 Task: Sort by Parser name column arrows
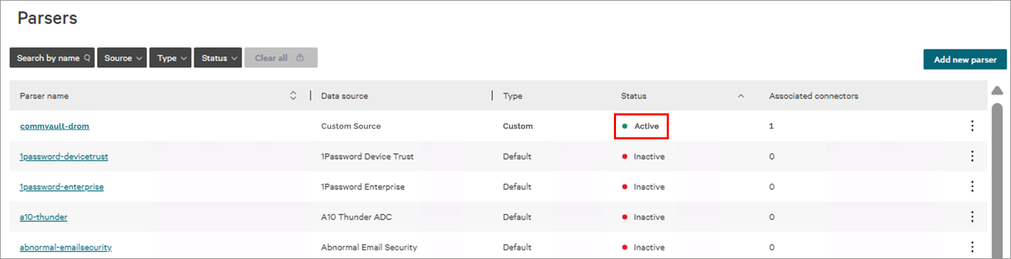(293, 96)
